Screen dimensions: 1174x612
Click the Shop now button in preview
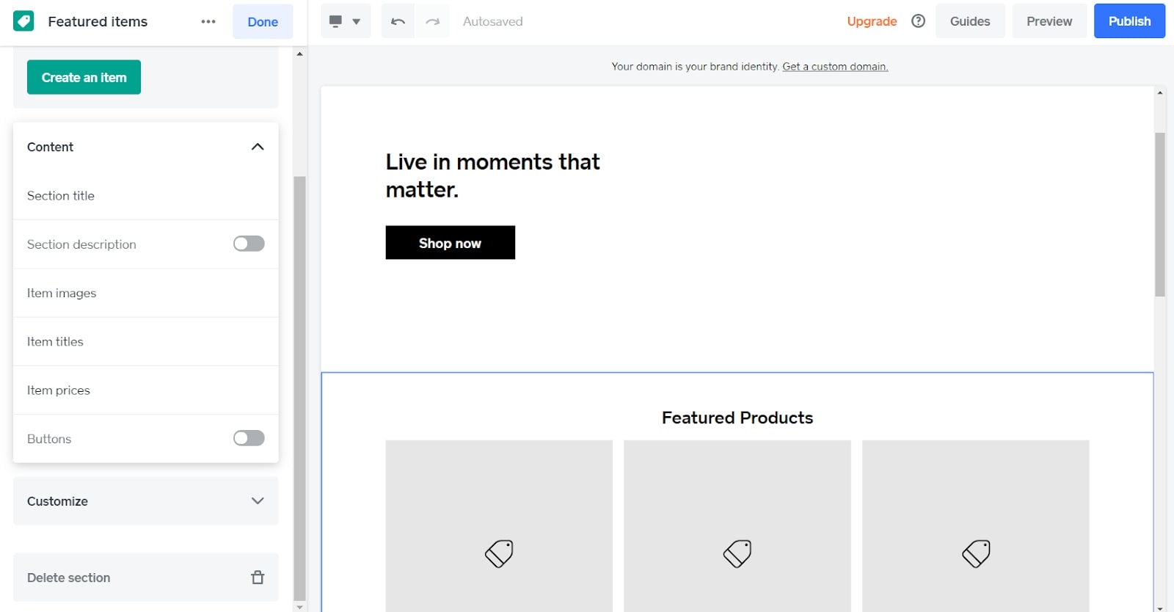point(450,243)
